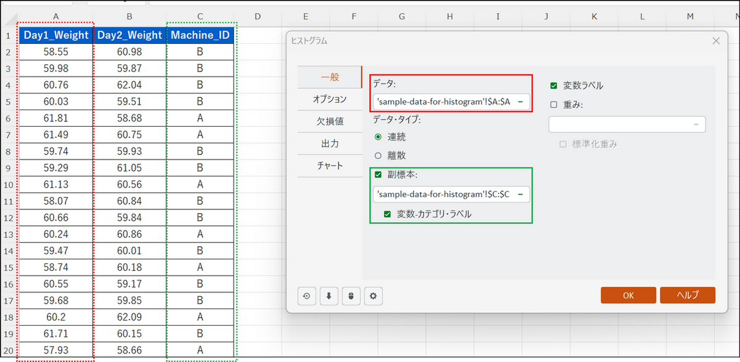Open the 欠損値 tab
Image resolution: width=740 pixels, height=362 pixels.
[x=329, y=121]
